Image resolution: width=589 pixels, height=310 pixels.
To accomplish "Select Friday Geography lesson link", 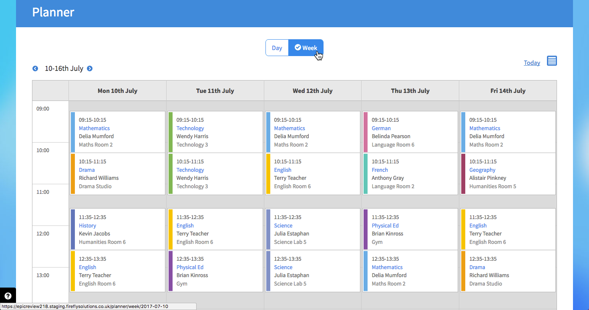I will [x=482, y=170].
